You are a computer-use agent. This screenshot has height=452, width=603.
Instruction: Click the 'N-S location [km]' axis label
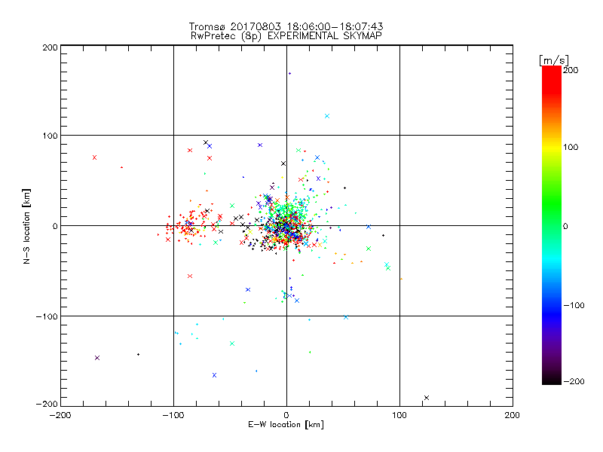[26, 227]
